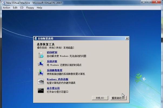
Task: Click the description 自动解决使 Windows 无法启动的问题
Action: (x=66, y=56)
